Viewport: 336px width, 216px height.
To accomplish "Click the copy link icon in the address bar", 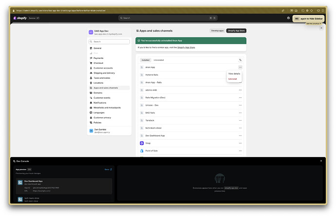I will click(x=283, y=11).
